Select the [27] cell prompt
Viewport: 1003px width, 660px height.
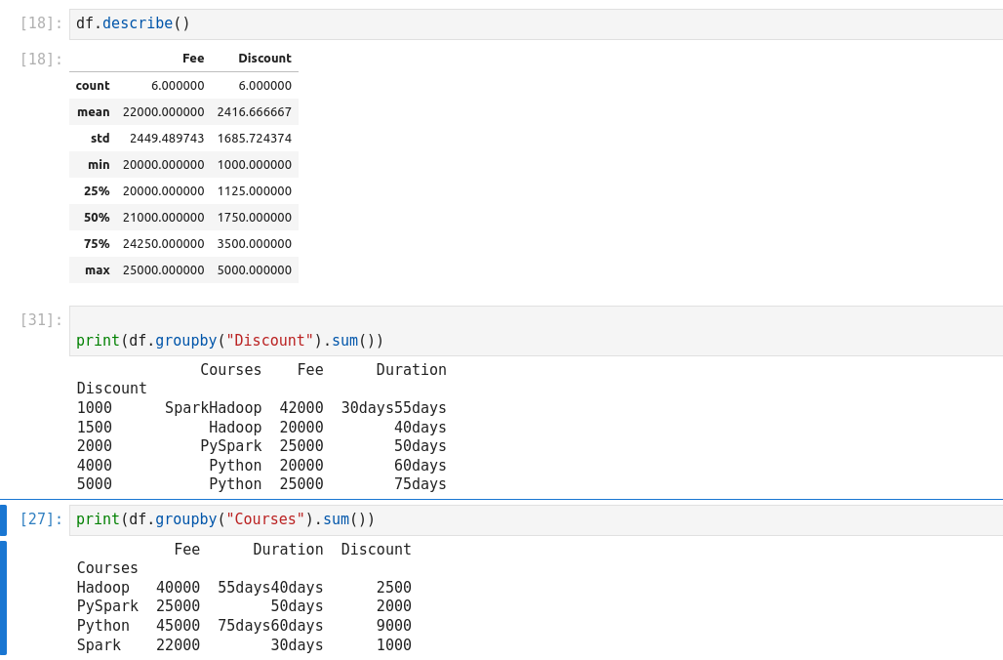(x=41, y=519)
